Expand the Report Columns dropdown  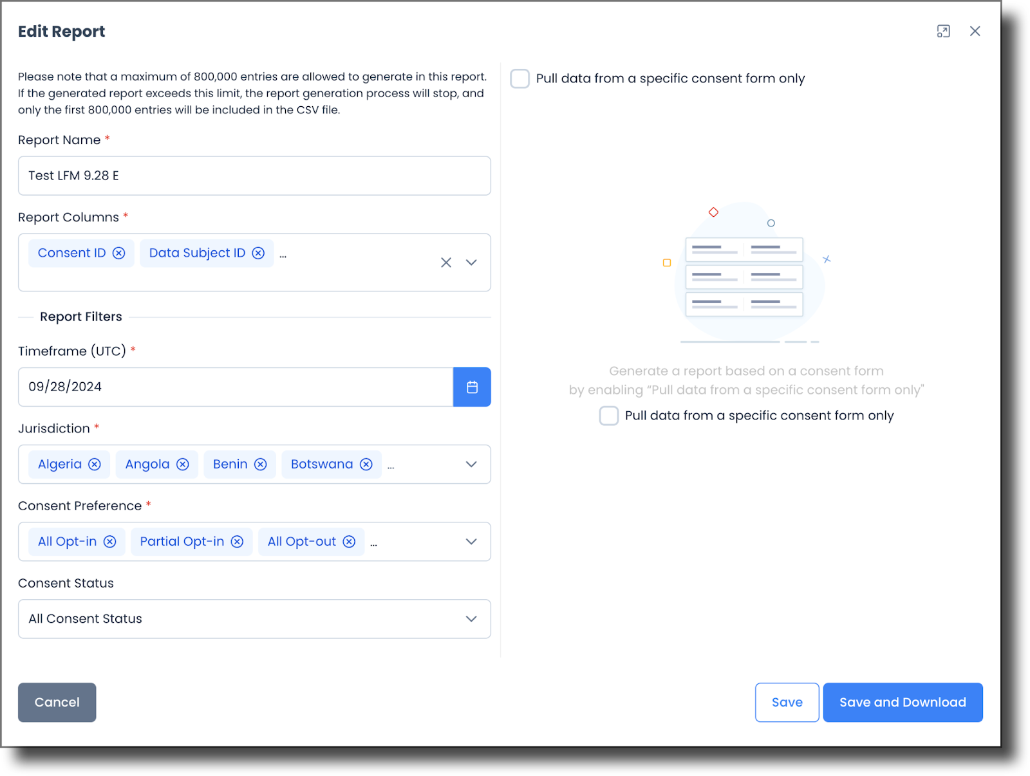tap(471, 263)
